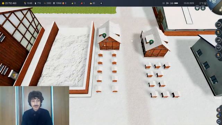The width and height of the screenshot is (222, 125).
Task: Click the resource value 10968 indicator
Action: pyautogui.click(x=57, y=3)
